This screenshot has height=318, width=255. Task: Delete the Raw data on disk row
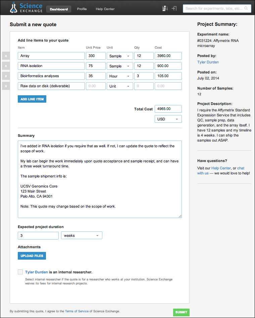point(6,86)
